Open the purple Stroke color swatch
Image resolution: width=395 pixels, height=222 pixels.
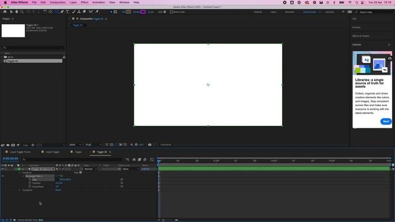coord(143,12)
